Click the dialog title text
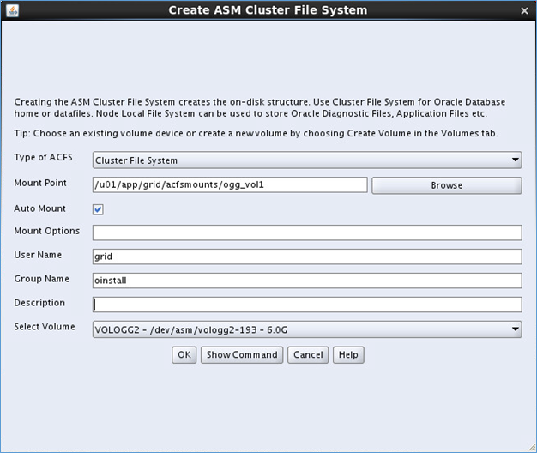 click(268, 10)
